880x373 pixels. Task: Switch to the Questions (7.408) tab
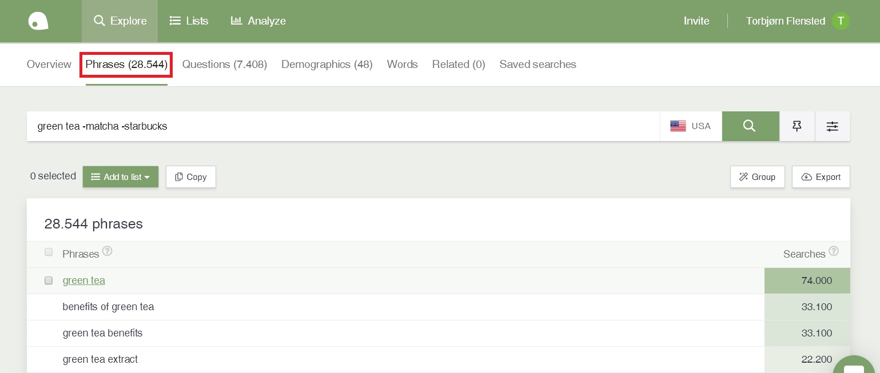[224, 65]
